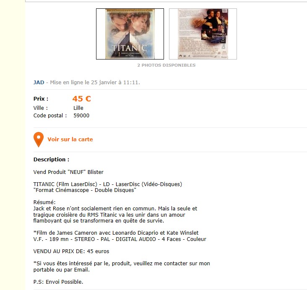
Task: Click the "Prix :" label
Action: [x=41, y=99]
